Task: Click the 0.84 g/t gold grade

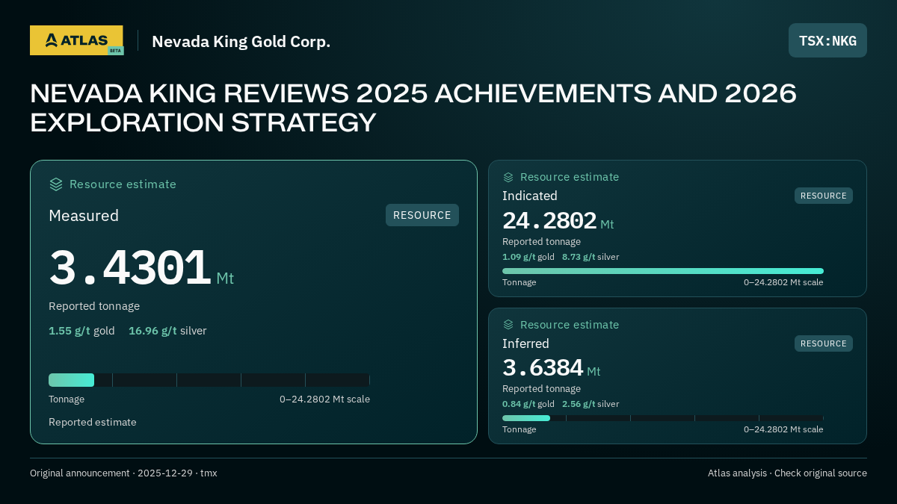Action: click(528, 404)
